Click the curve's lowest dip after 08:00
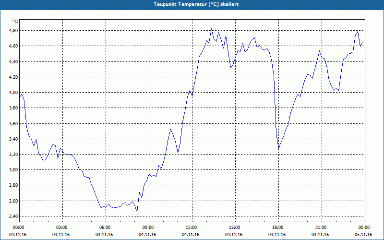 pyautogui.click(x=137, y=212)
